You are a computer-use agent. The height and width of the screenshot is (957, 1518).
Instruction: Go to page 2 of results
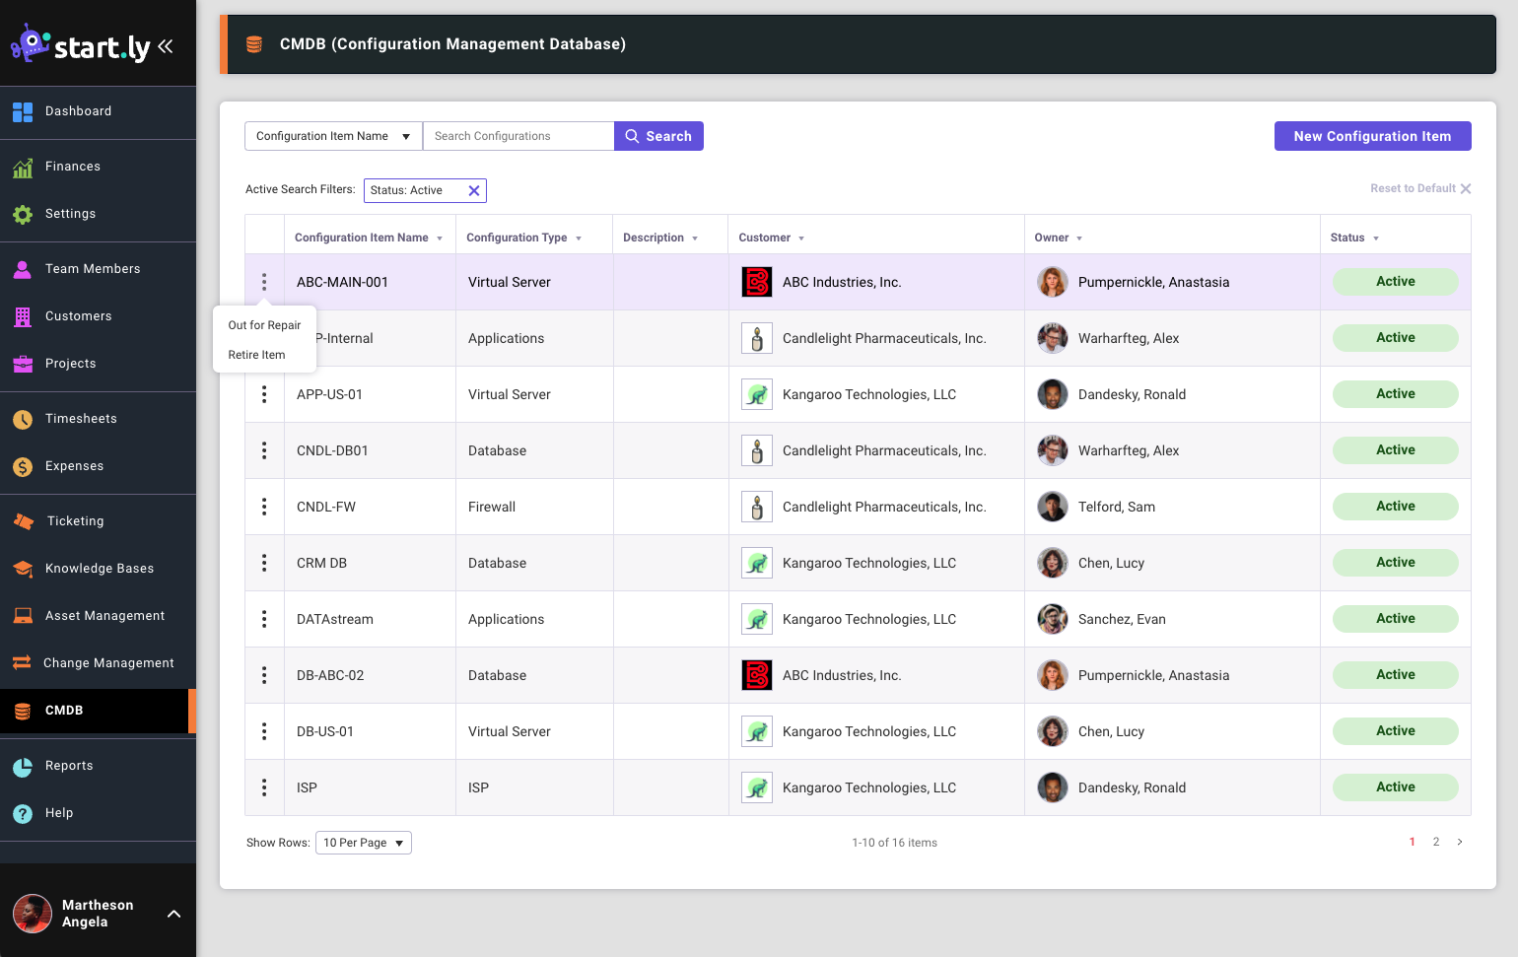click(1435, 842)
